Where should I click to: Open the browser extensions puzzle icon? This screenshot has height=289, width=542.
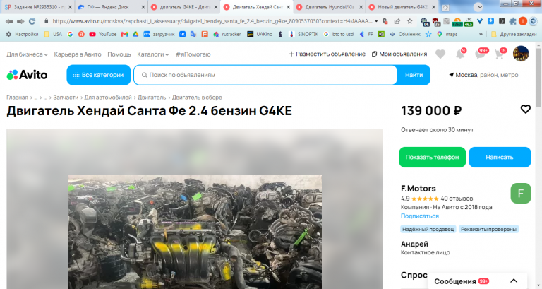point(512,21)
